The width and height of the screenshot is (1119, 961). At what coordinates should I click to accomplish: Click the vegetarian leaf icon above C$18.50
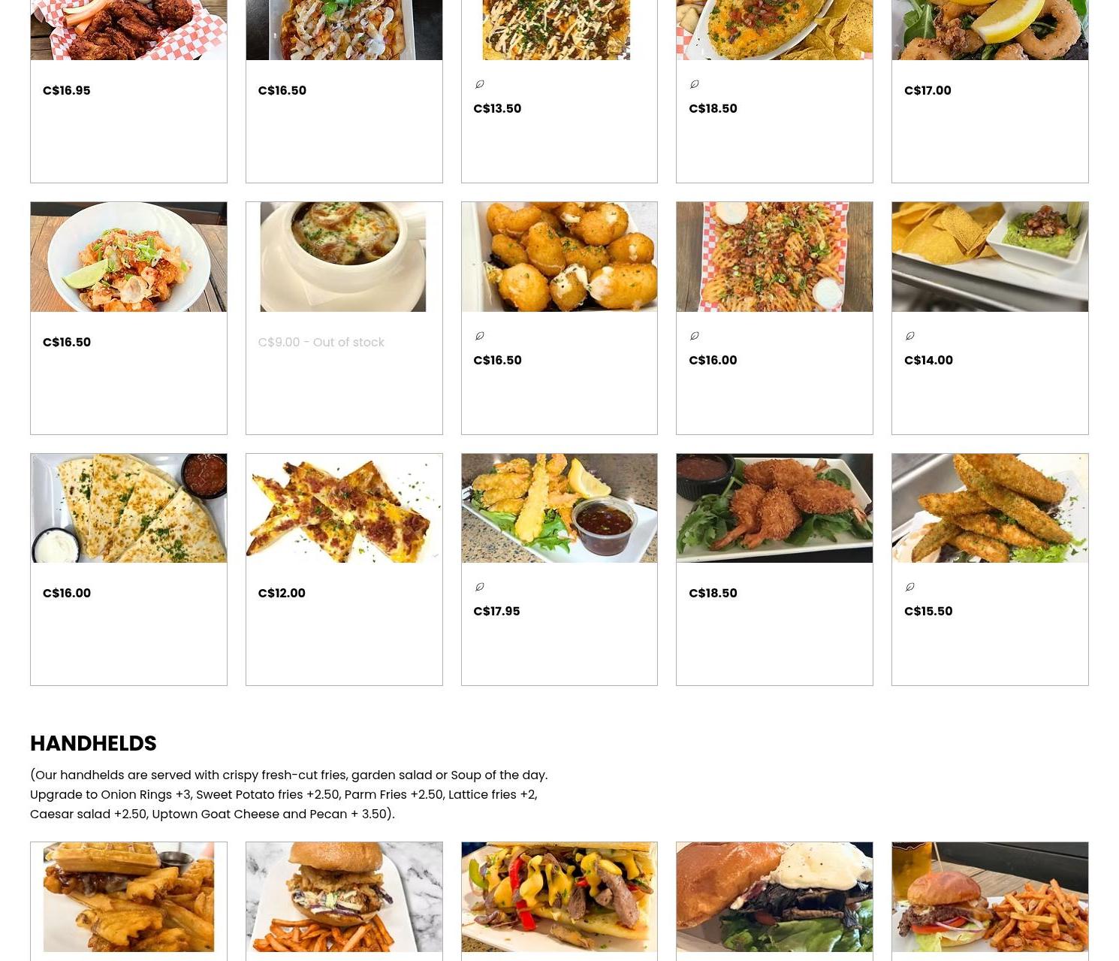695,84
